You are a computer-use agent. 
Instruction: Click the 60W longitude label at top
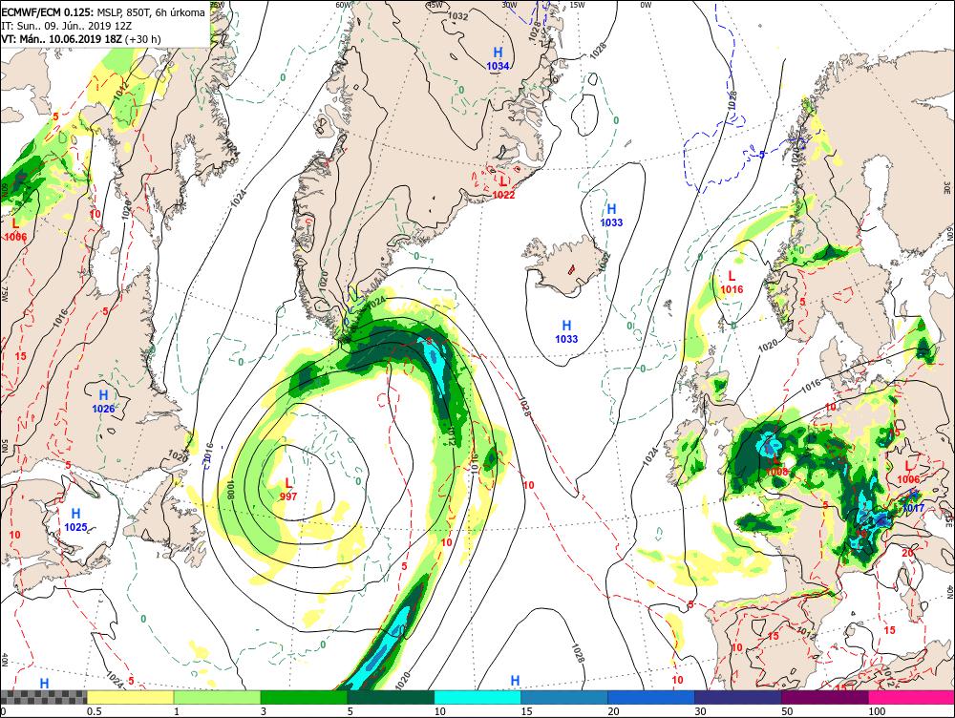pyautogui.click(x=344, y=5)
